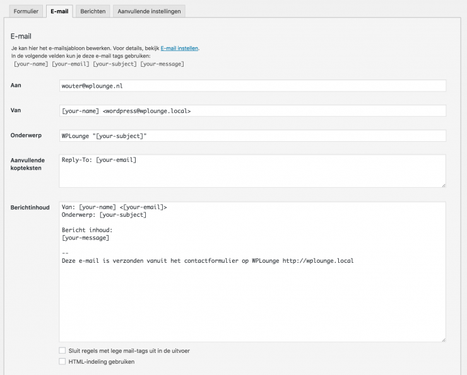The image size is (467, 375).
Task: Select the [your-subject] tag in the mail-tags list
Action: click(115, 64)
